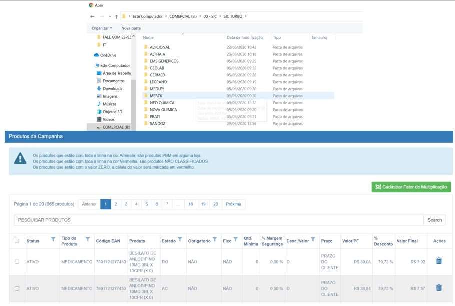The image size is (455, 306).
Task: Open the Desc./Valor column filter
Action: (x=313, y=240)
